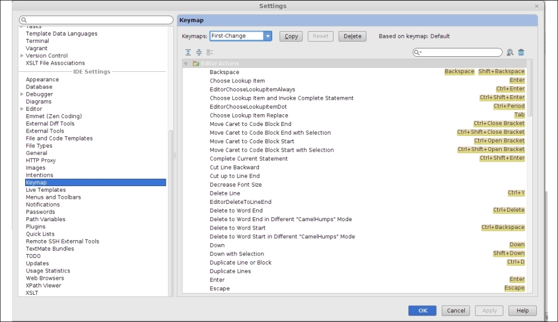Click the magnifier icon in settings search
This screenshot has width=558, height=322.
24,20
